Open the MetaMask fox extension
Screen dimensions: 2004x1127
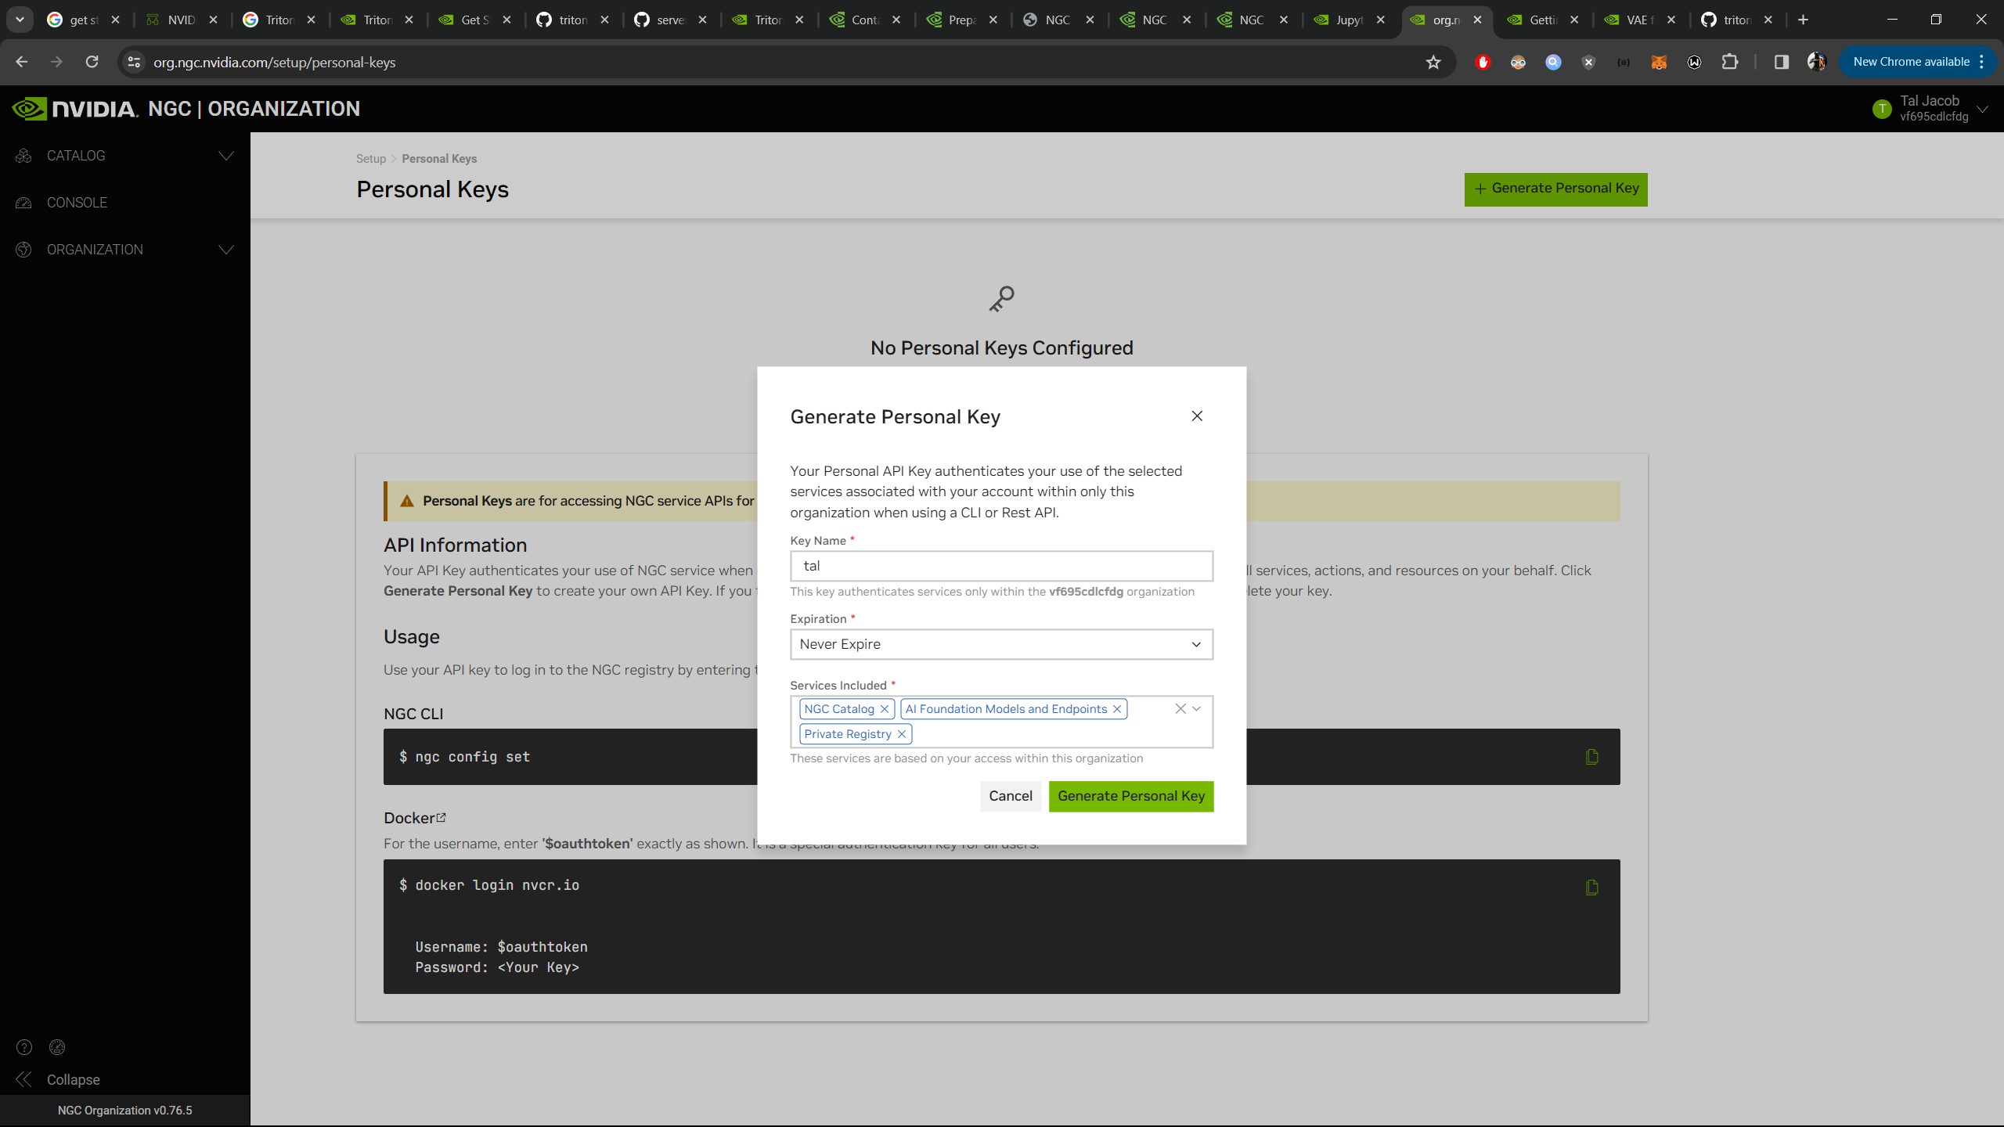pyautogui.click(x=1659, y=62)
